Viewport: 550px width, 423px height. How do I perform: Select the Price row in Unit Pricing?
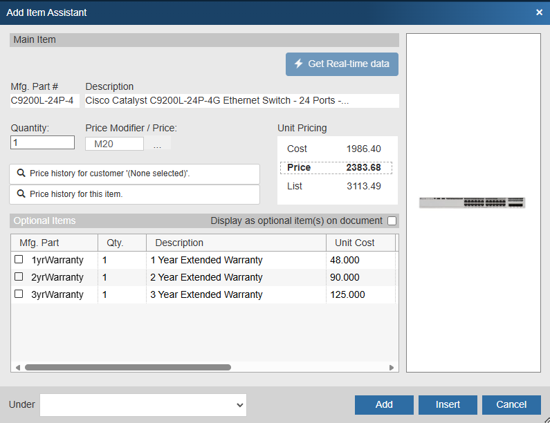336,167
